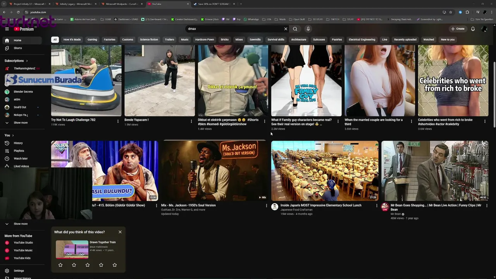The height and width of the screenshot is (279, 496).
Task: Open more options for Bende Yapacam short
Action: click(191, 121)
